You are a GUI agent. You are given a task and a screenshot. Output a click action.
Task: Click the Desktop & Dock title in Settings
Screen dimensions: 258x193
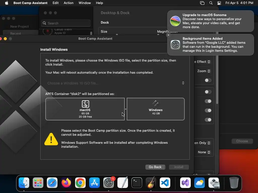pyautogui.click(x=115, y=13)
